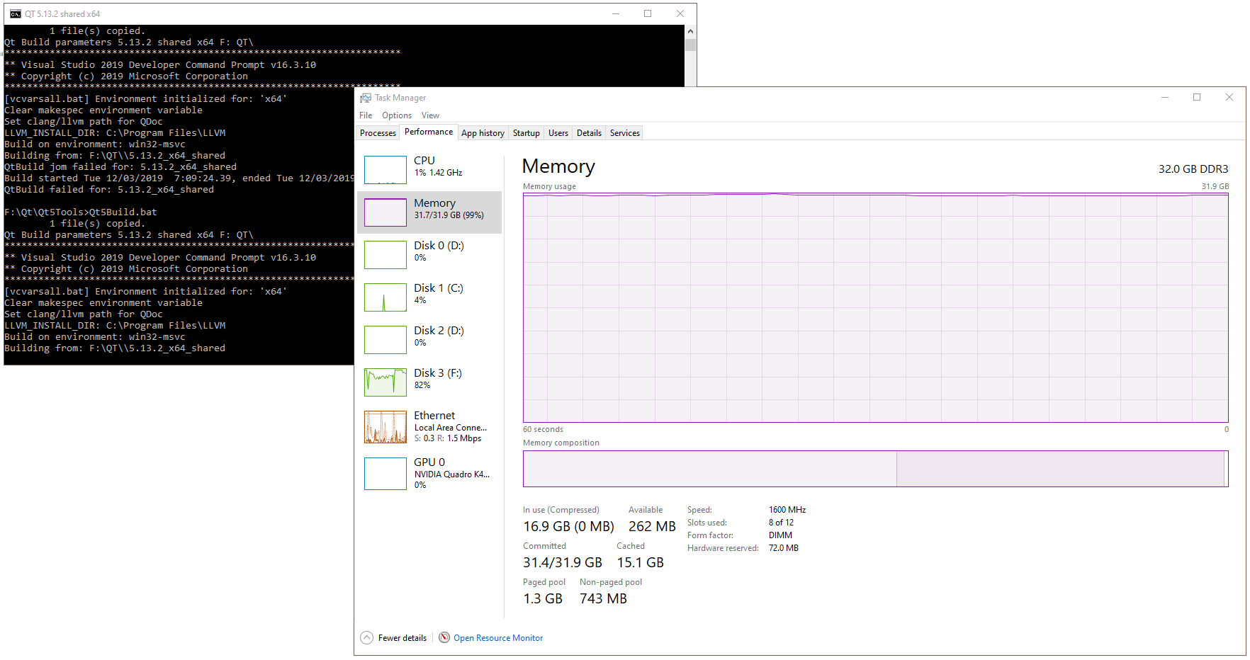This screenshot has height=660, width=1250.
Task: Go to the Services tab
Action: pyautogui.click(x=624, y=133)
